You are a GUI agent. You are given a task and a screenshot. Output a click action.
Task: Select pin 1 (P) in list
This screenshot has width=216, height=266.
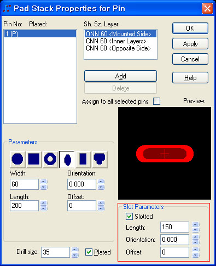[40, 34]
